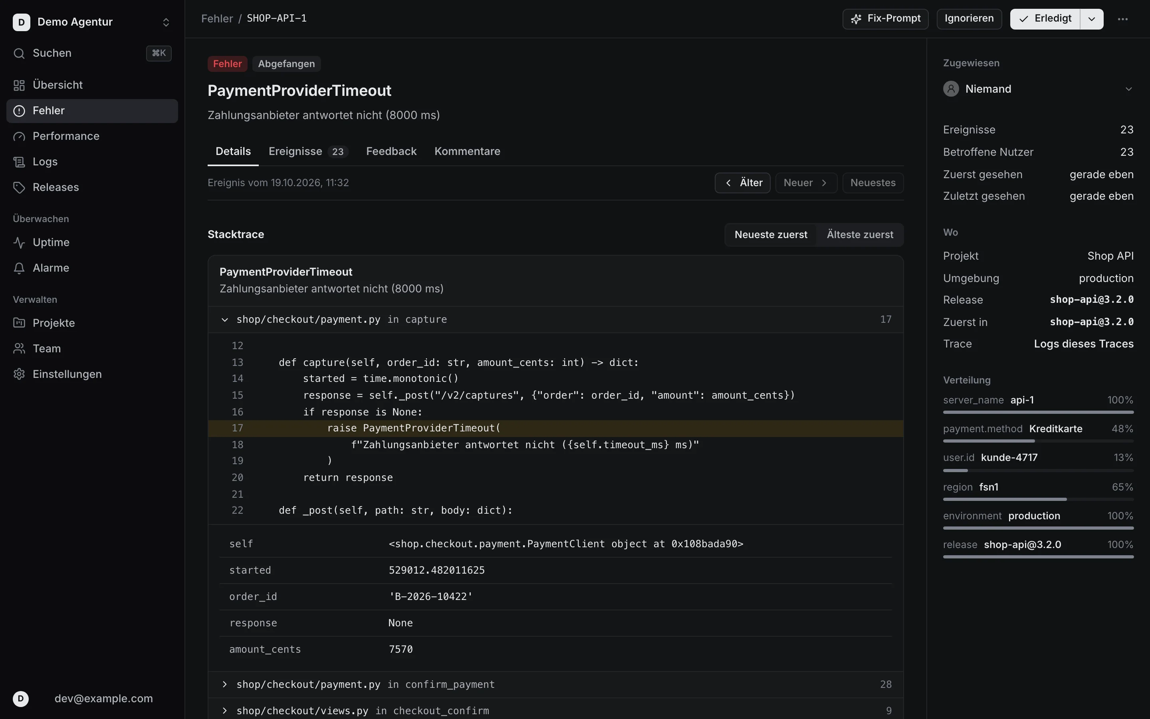Select Älteste zuerst sort order
This screenshot has width=1150, height=719.
pyautogui.click(x=860, y=235)
